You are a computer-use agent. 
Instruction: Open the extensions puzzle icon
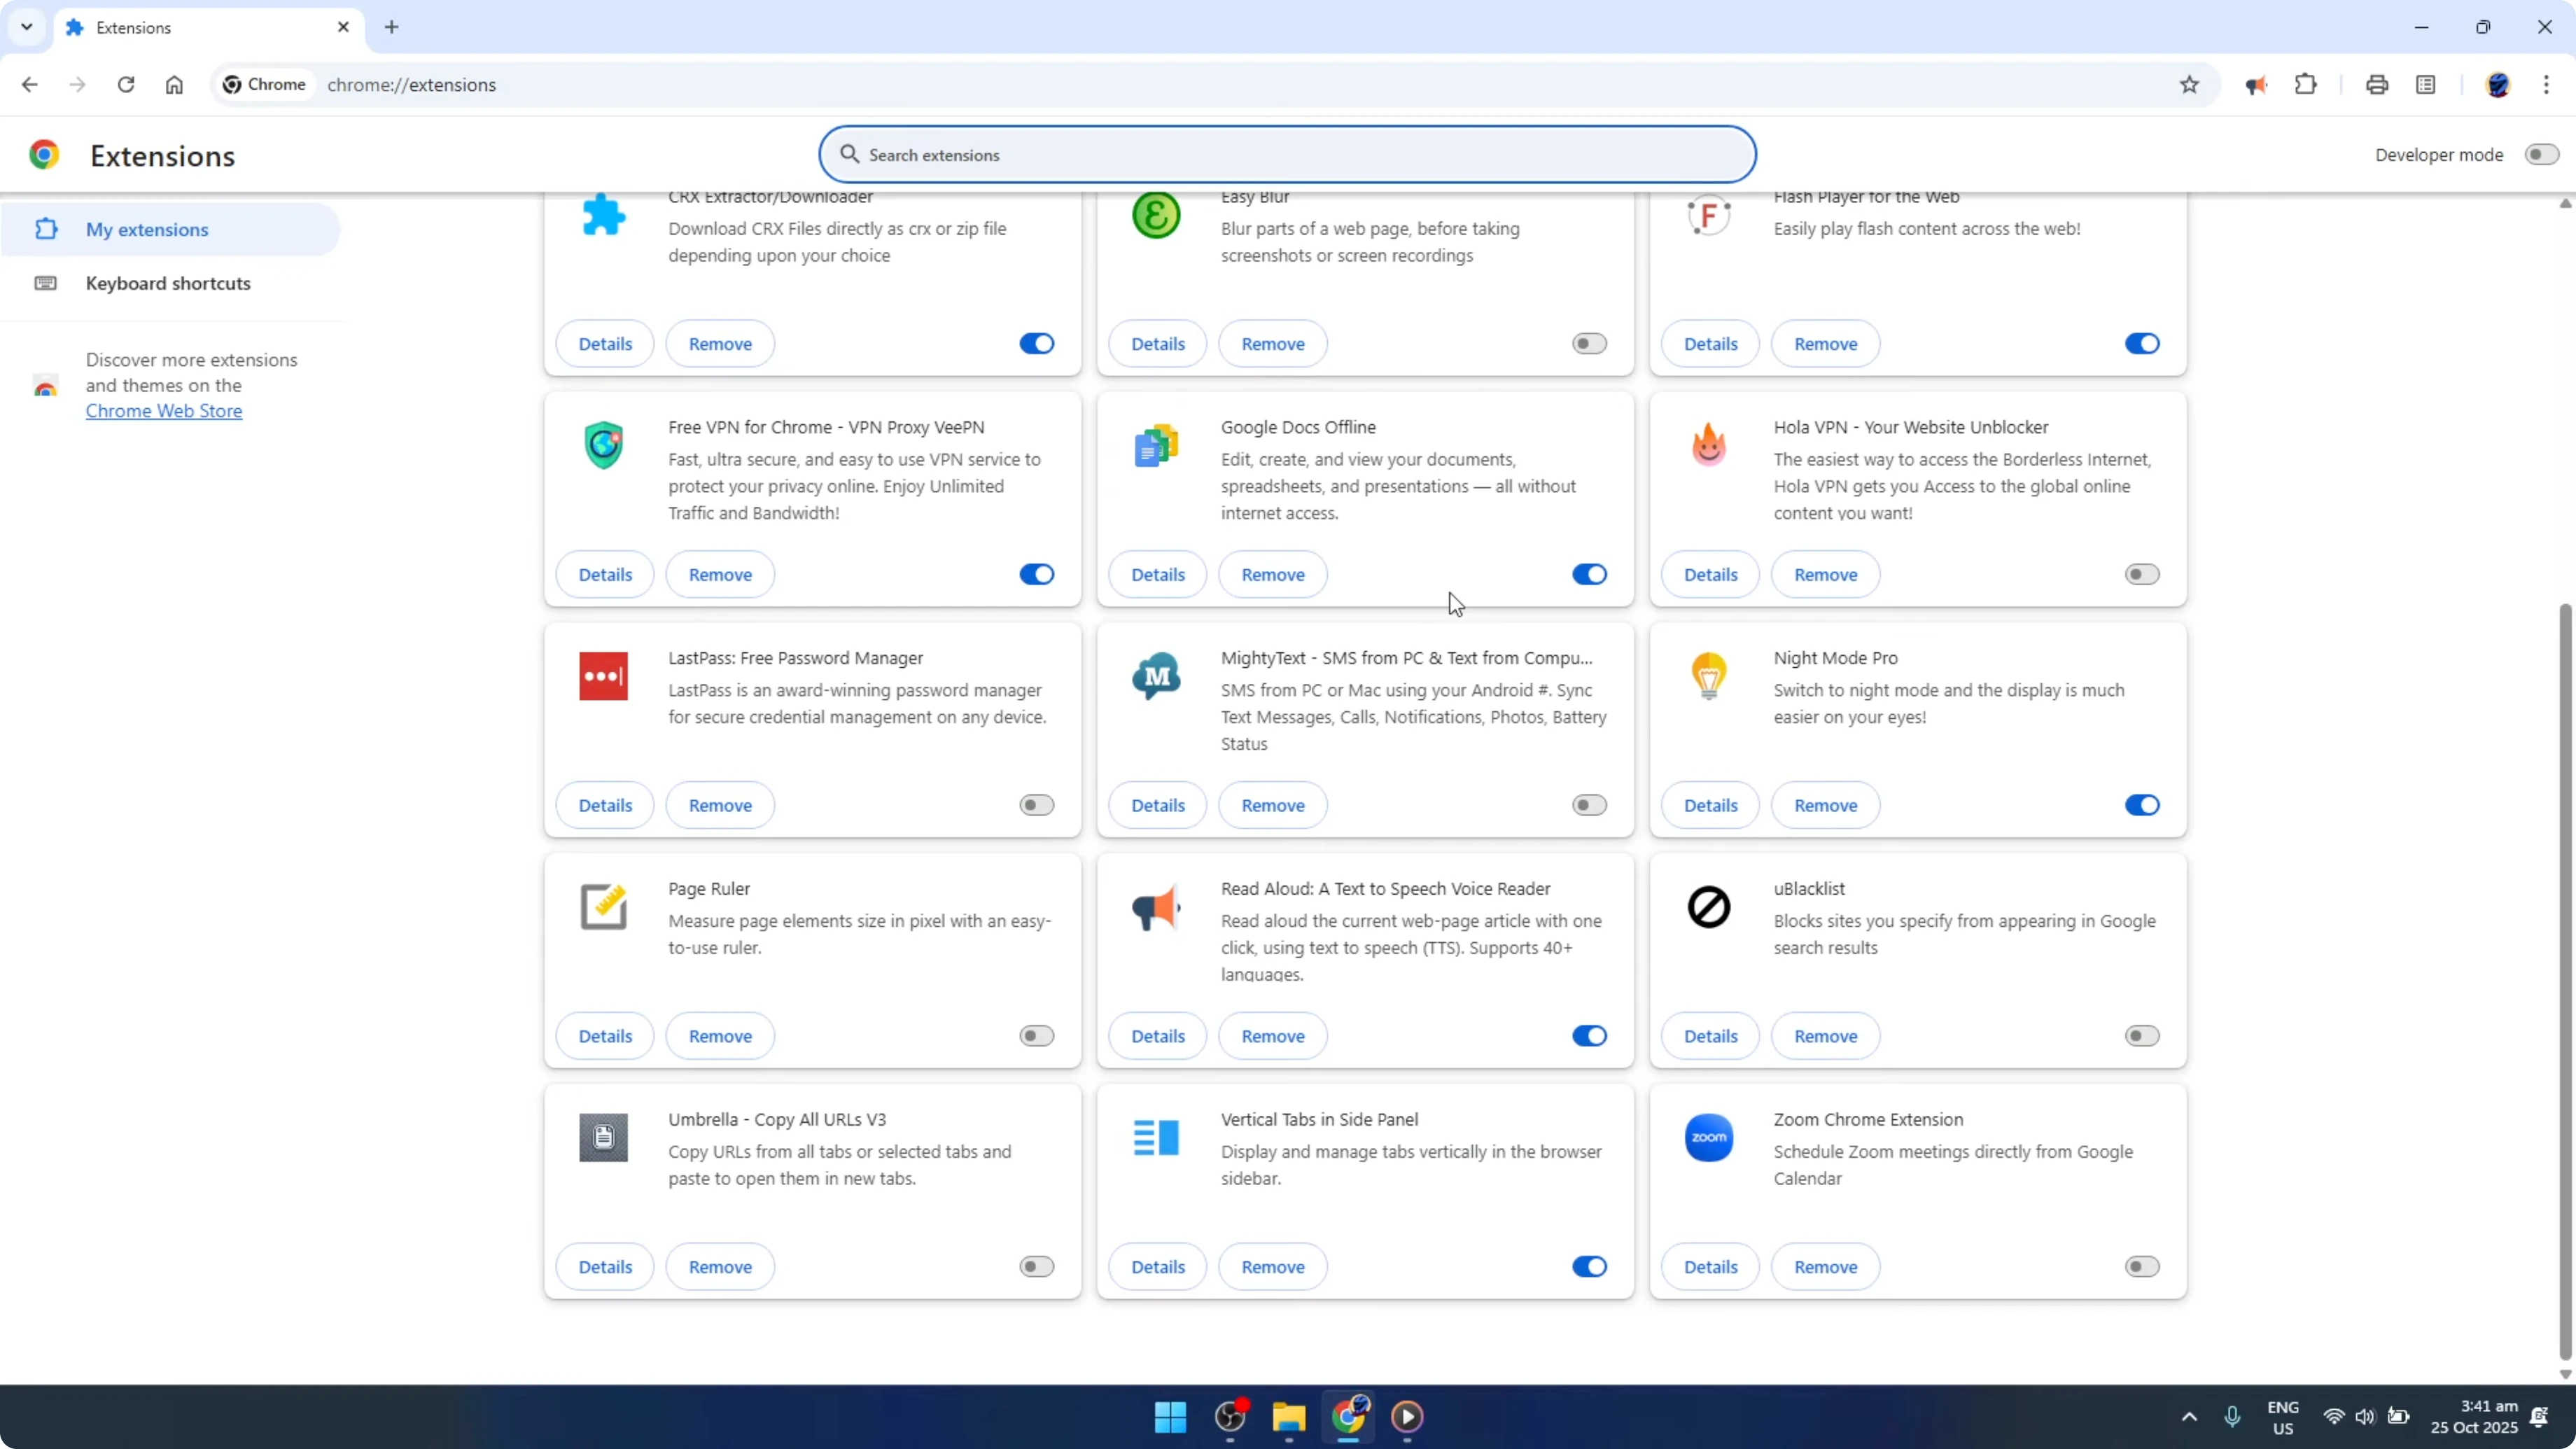[x=2305, y=84]
